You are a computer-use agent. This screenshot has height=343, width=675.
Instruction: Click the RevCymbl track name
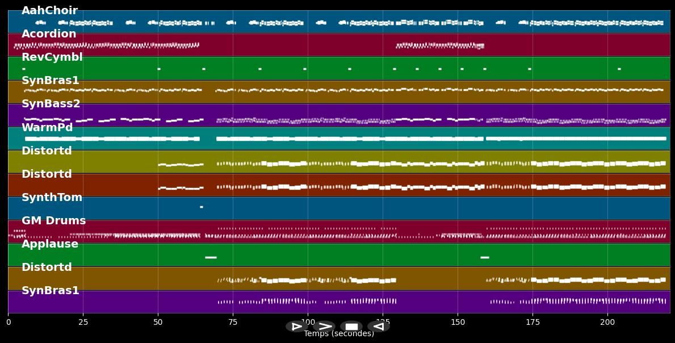(52, 57)
